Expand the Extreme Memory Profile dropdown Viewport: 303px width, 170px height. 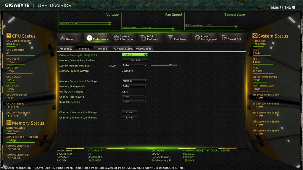coord(135,55)
